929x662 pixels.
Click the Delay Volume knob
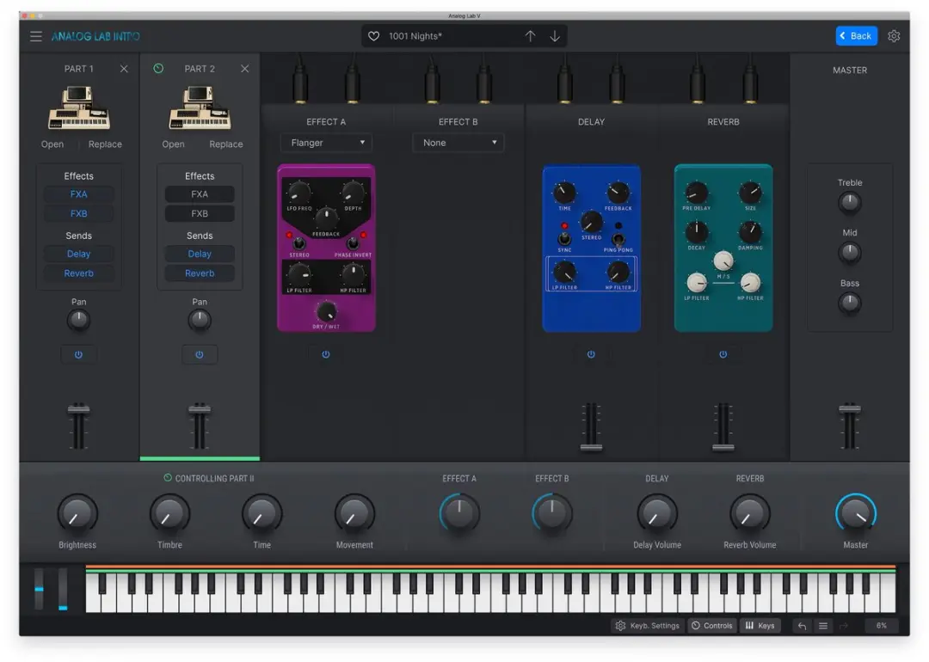coord(656,514)
